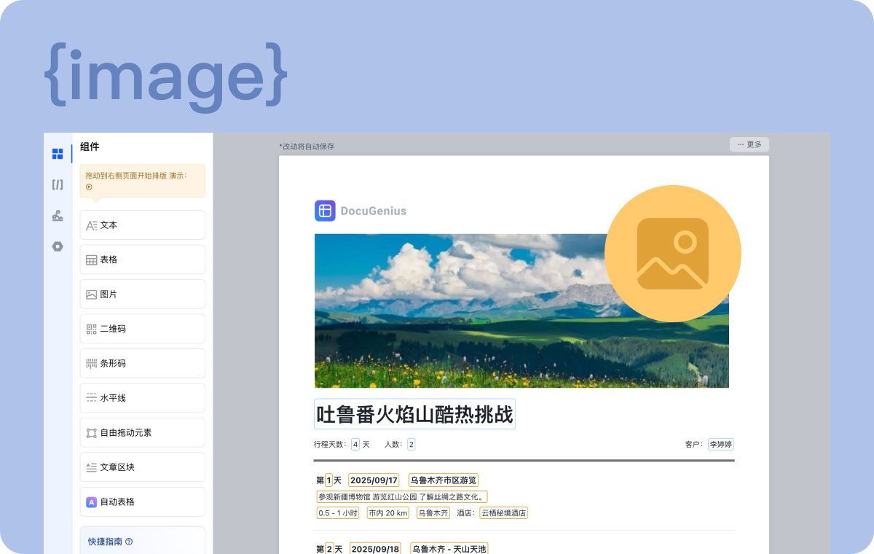Select the signature icon in sidebar

[x=58, y=216]
